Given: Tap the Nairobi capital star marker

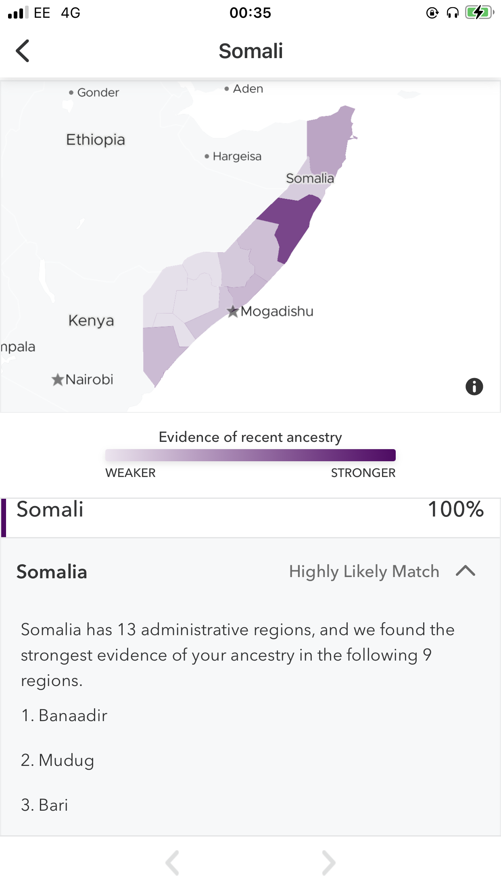Looking at the screenshot, I should coord(58,379).
